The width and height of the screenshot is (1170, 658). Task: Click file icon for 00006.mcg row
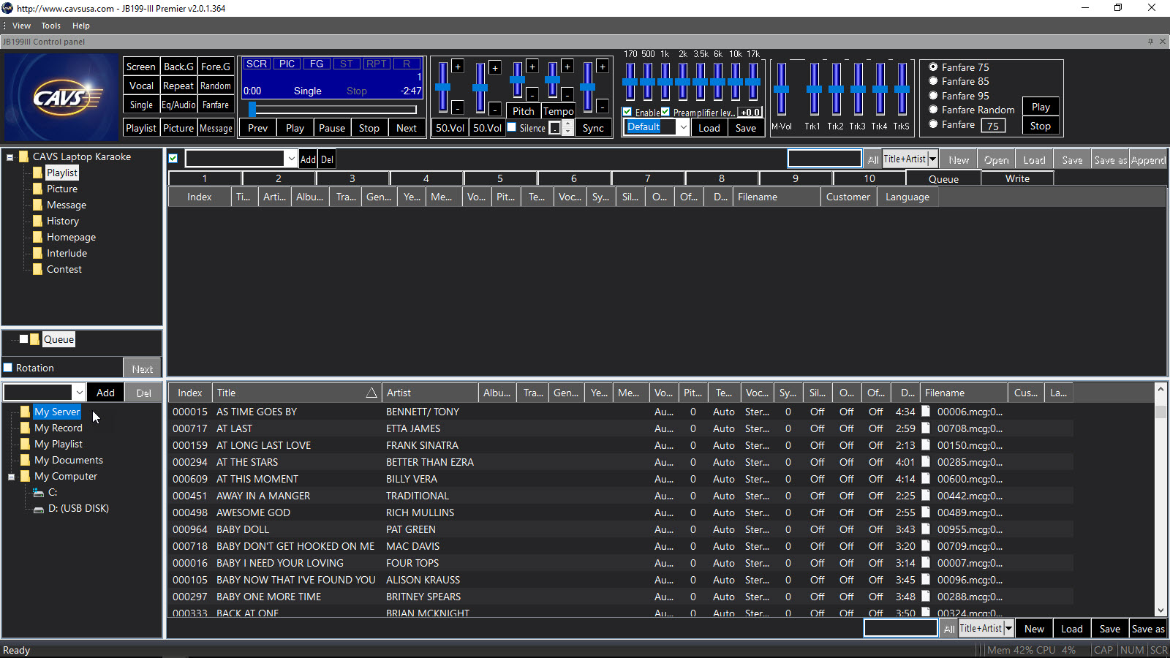tap(926, 412)
